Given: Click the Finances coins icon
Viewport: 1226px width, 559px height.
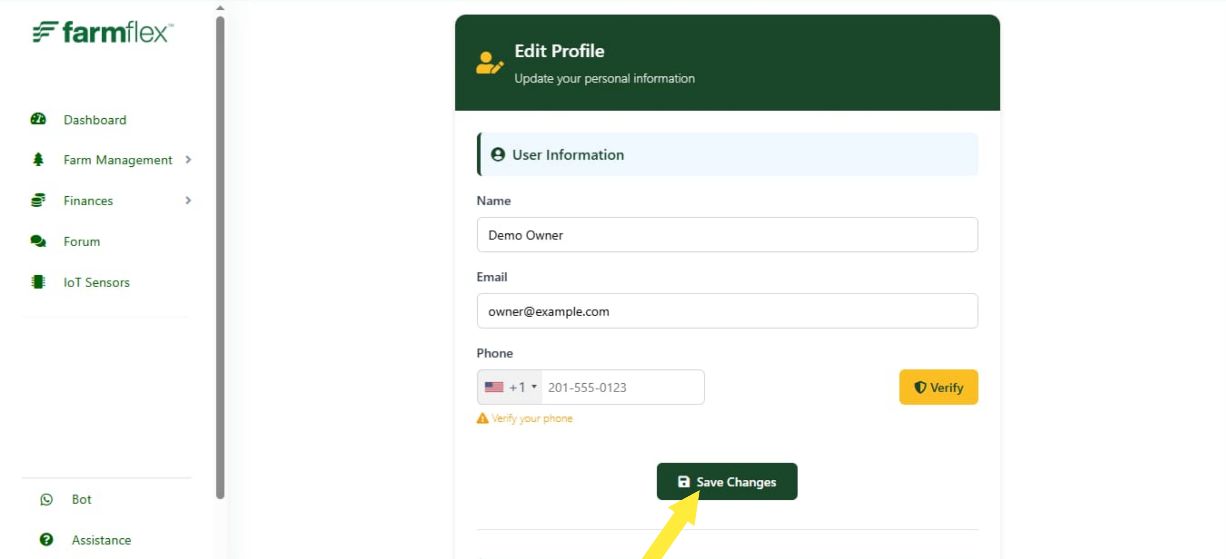Looking at the screenshot, I should pyautogui.click(x=38, y=200).
